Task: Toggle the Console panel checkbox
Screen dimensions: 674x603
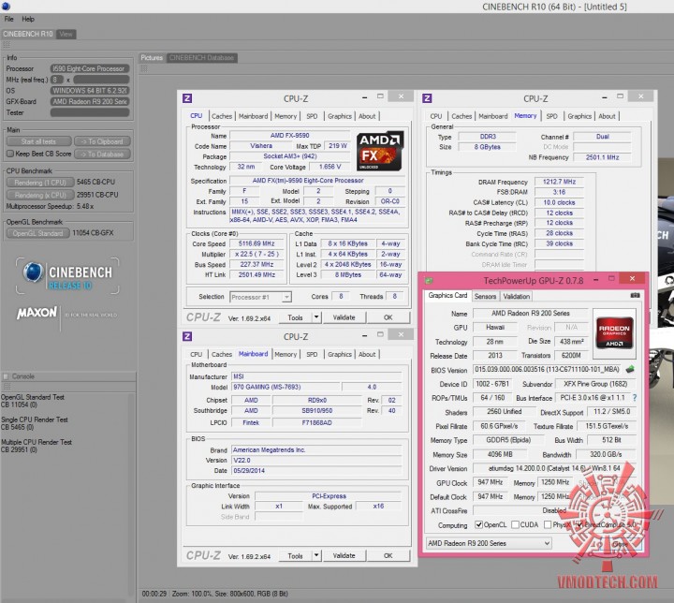Action: pos(6,376)
